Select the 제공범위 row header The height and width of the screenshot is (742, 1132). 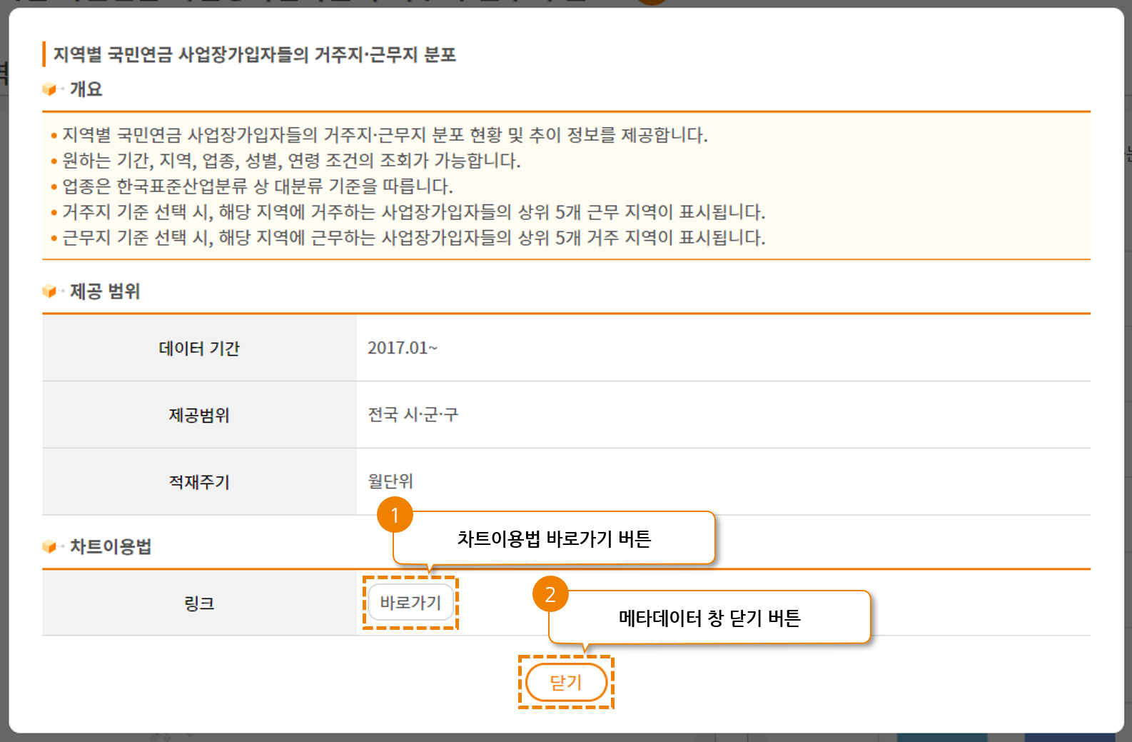click(199, 415)
